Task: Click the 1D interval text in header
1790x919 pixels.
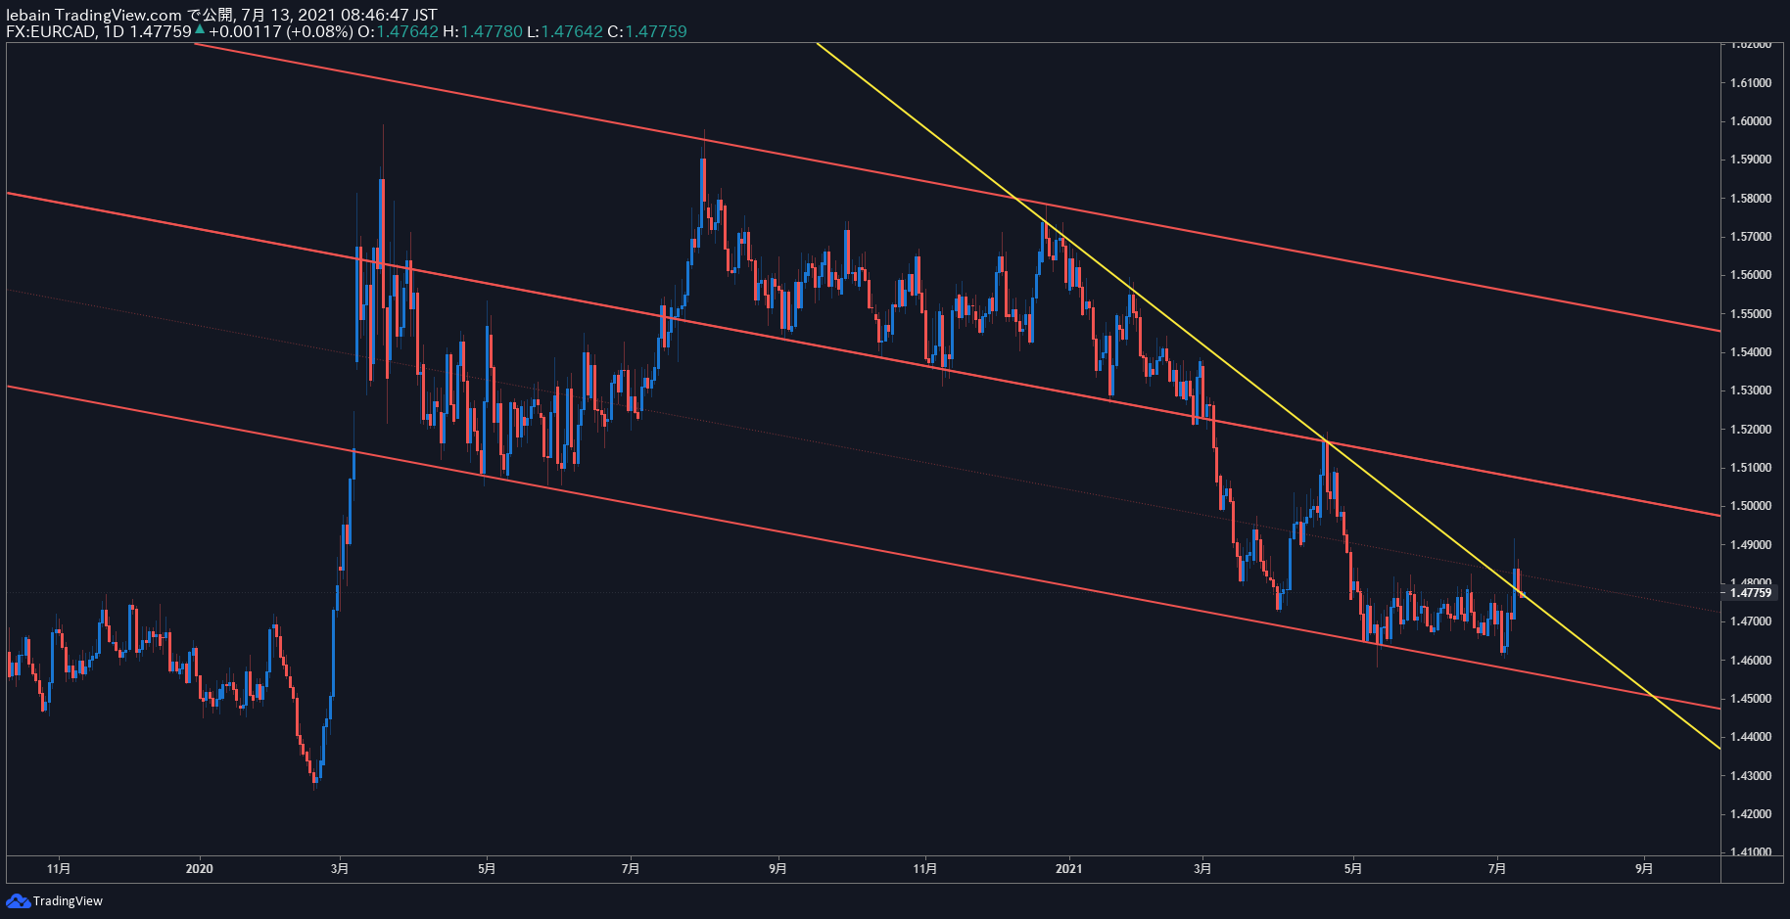Action: [x=115, y=31]
